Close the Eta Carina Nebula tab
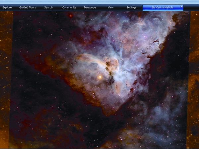This screenshot has width=199, height=149. click(x=181, y=7)
